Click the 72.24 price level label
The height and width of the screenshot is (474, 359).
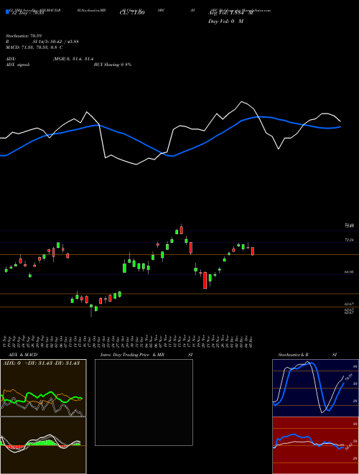(x=349, y=240)
